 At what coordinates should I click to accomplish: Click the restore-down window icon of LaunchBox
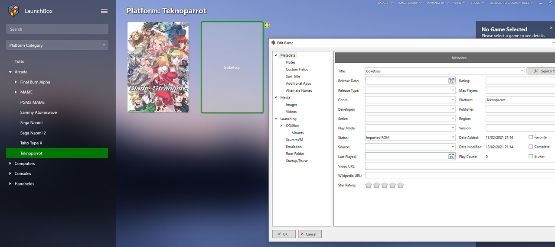(x=551, y=3)
